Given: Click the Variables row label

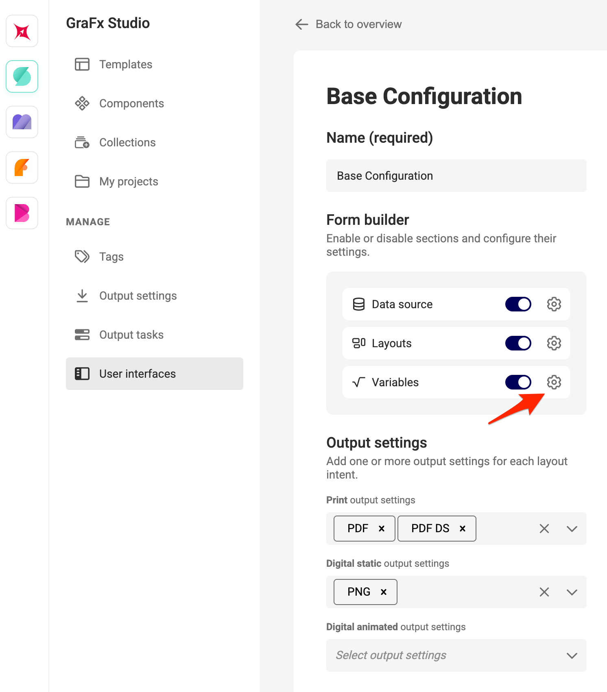Looking at the screenshot, I should (395, 382).
